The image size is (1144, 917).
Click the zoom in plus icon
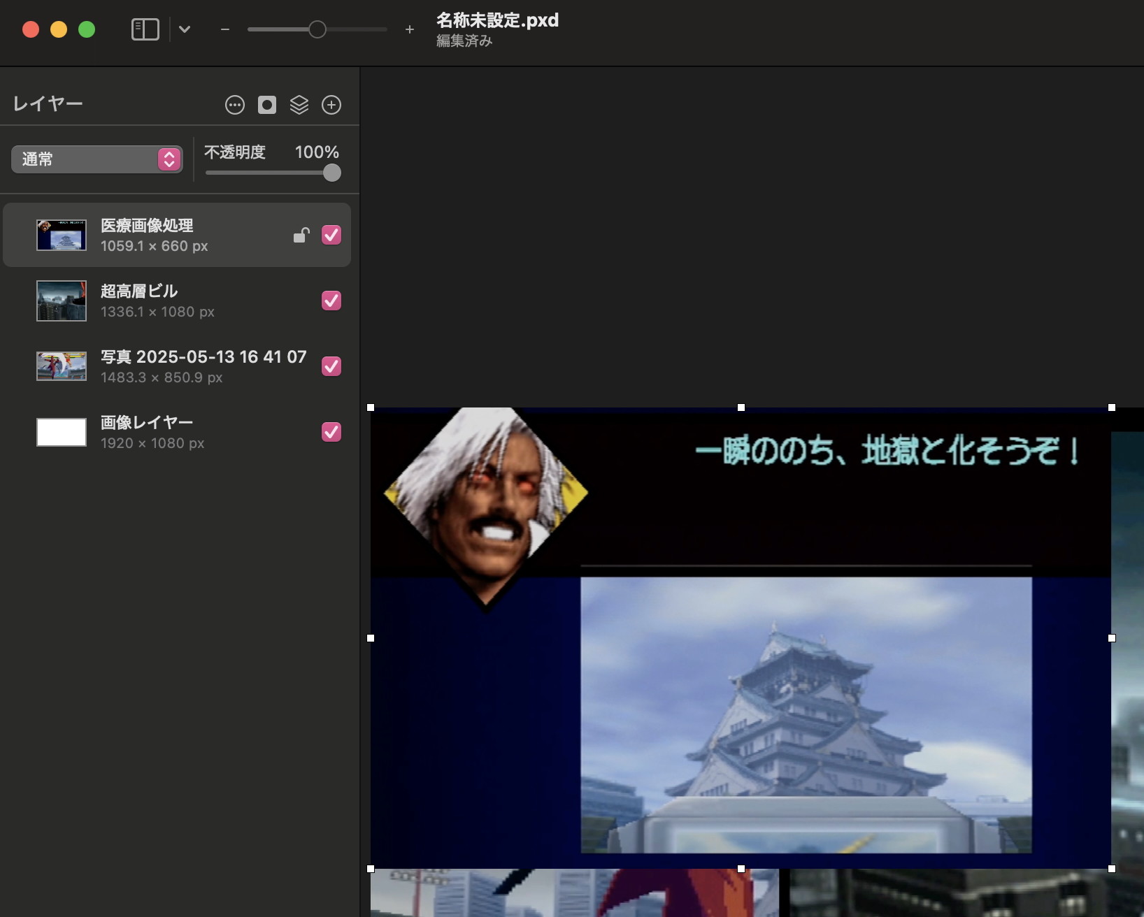410,29
